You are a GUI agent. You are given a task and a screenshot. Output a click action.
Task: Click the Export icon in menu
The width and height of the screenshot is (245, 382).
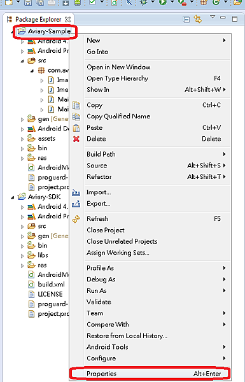tap(76, 204)
